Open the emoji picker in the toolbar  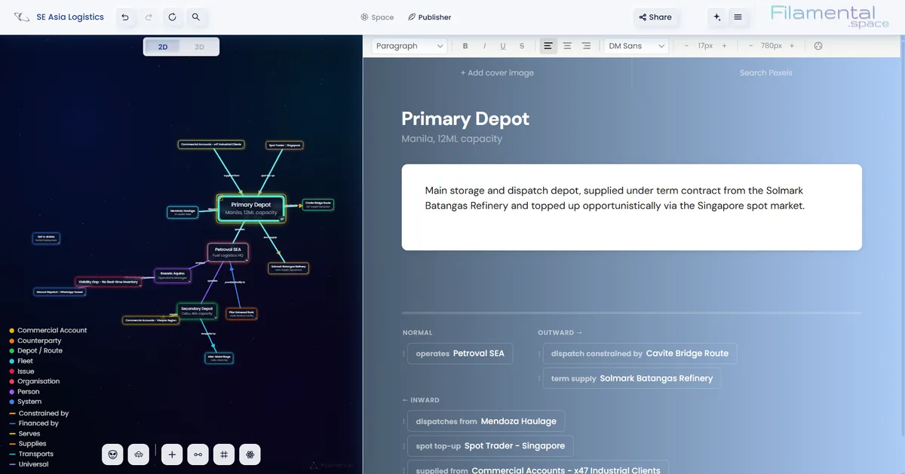point(818,46)
